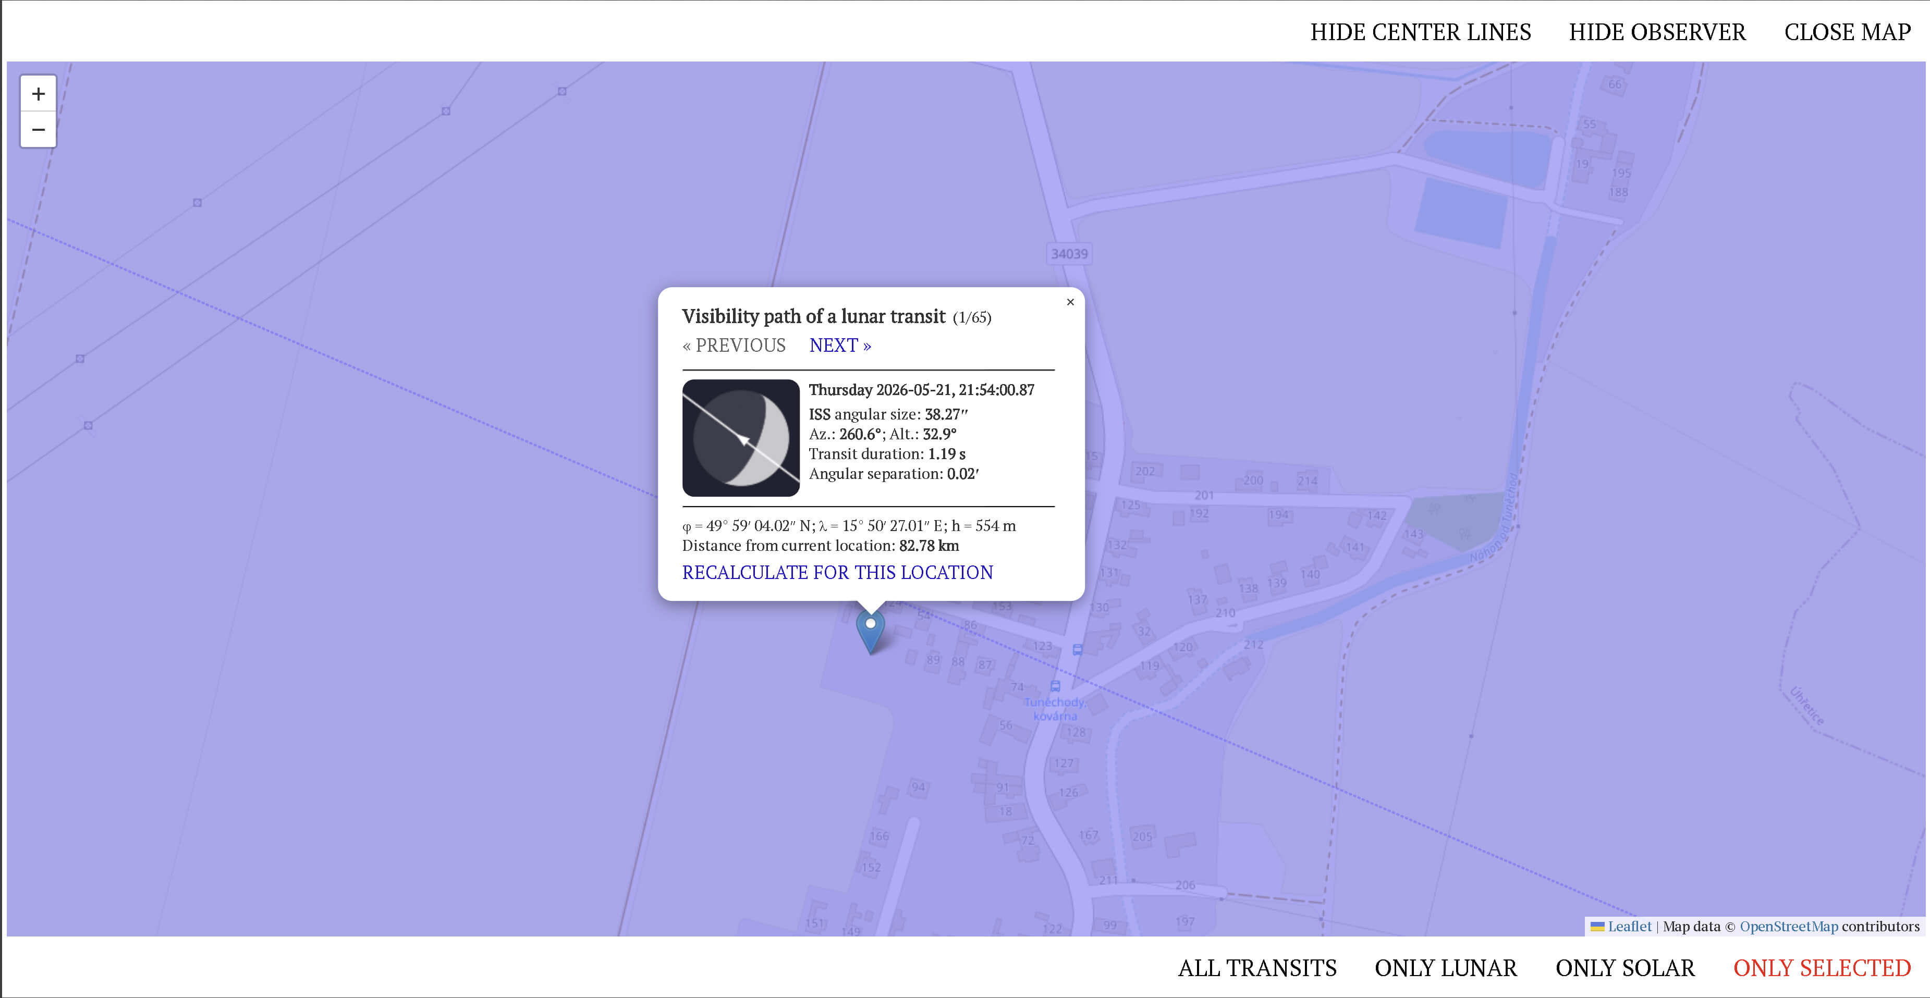Image resolution: width=1930 pixels, height=998 pixels.
Task: Click the 'ISS angular size: 38.27″' line
Action: point(888,414)
